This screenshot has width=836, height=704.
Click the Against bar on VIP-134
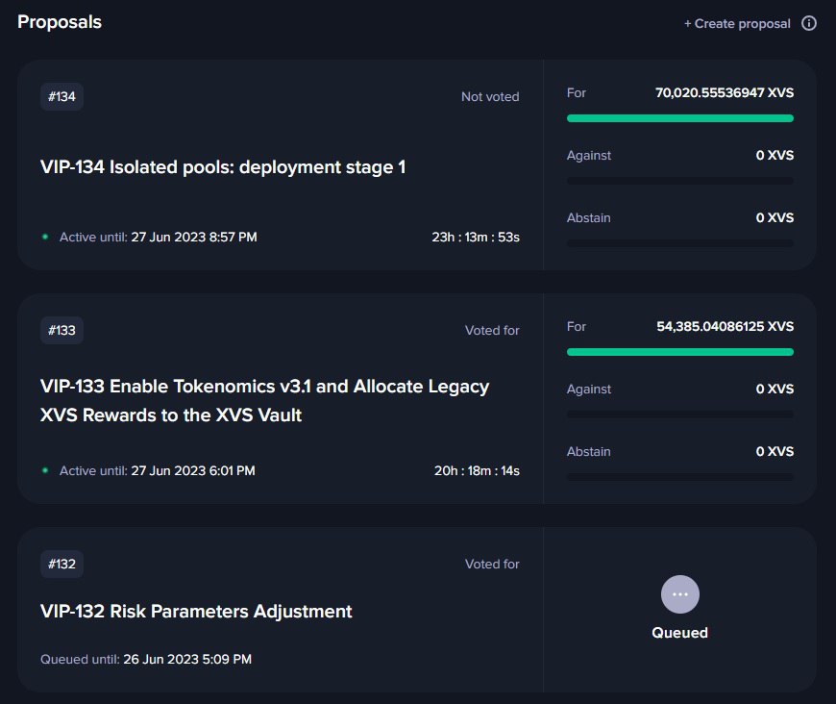(679, 181)
